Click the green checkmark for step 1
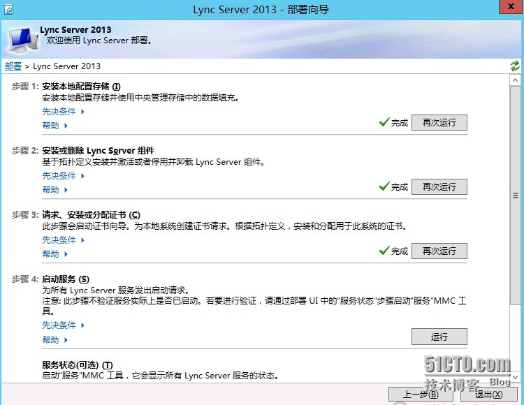The height and width of the screenshot is (405, 524). (x=384, y=122)
